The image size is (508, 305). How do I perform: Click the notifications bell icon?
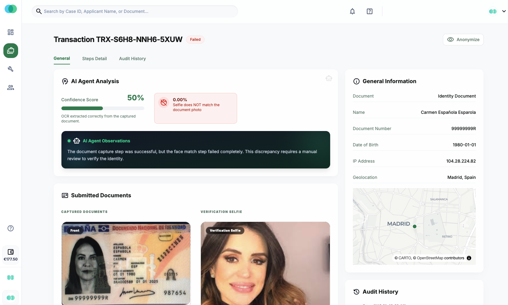[352, 11]
